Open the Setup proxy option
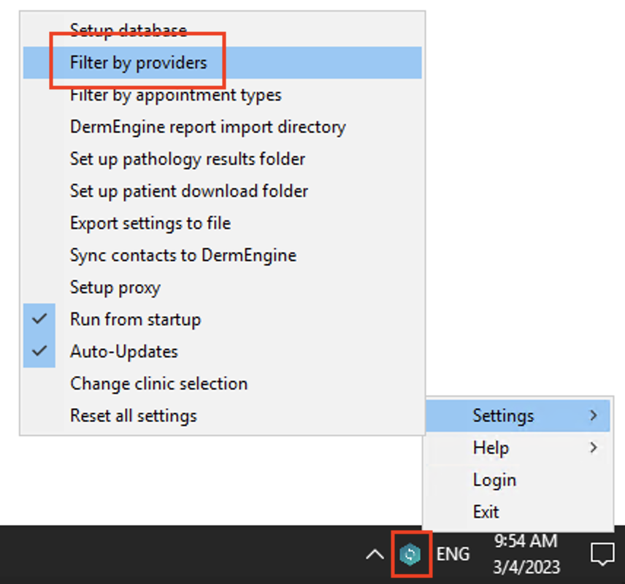Screen dimensions: 625x584 tap(115, 288)
